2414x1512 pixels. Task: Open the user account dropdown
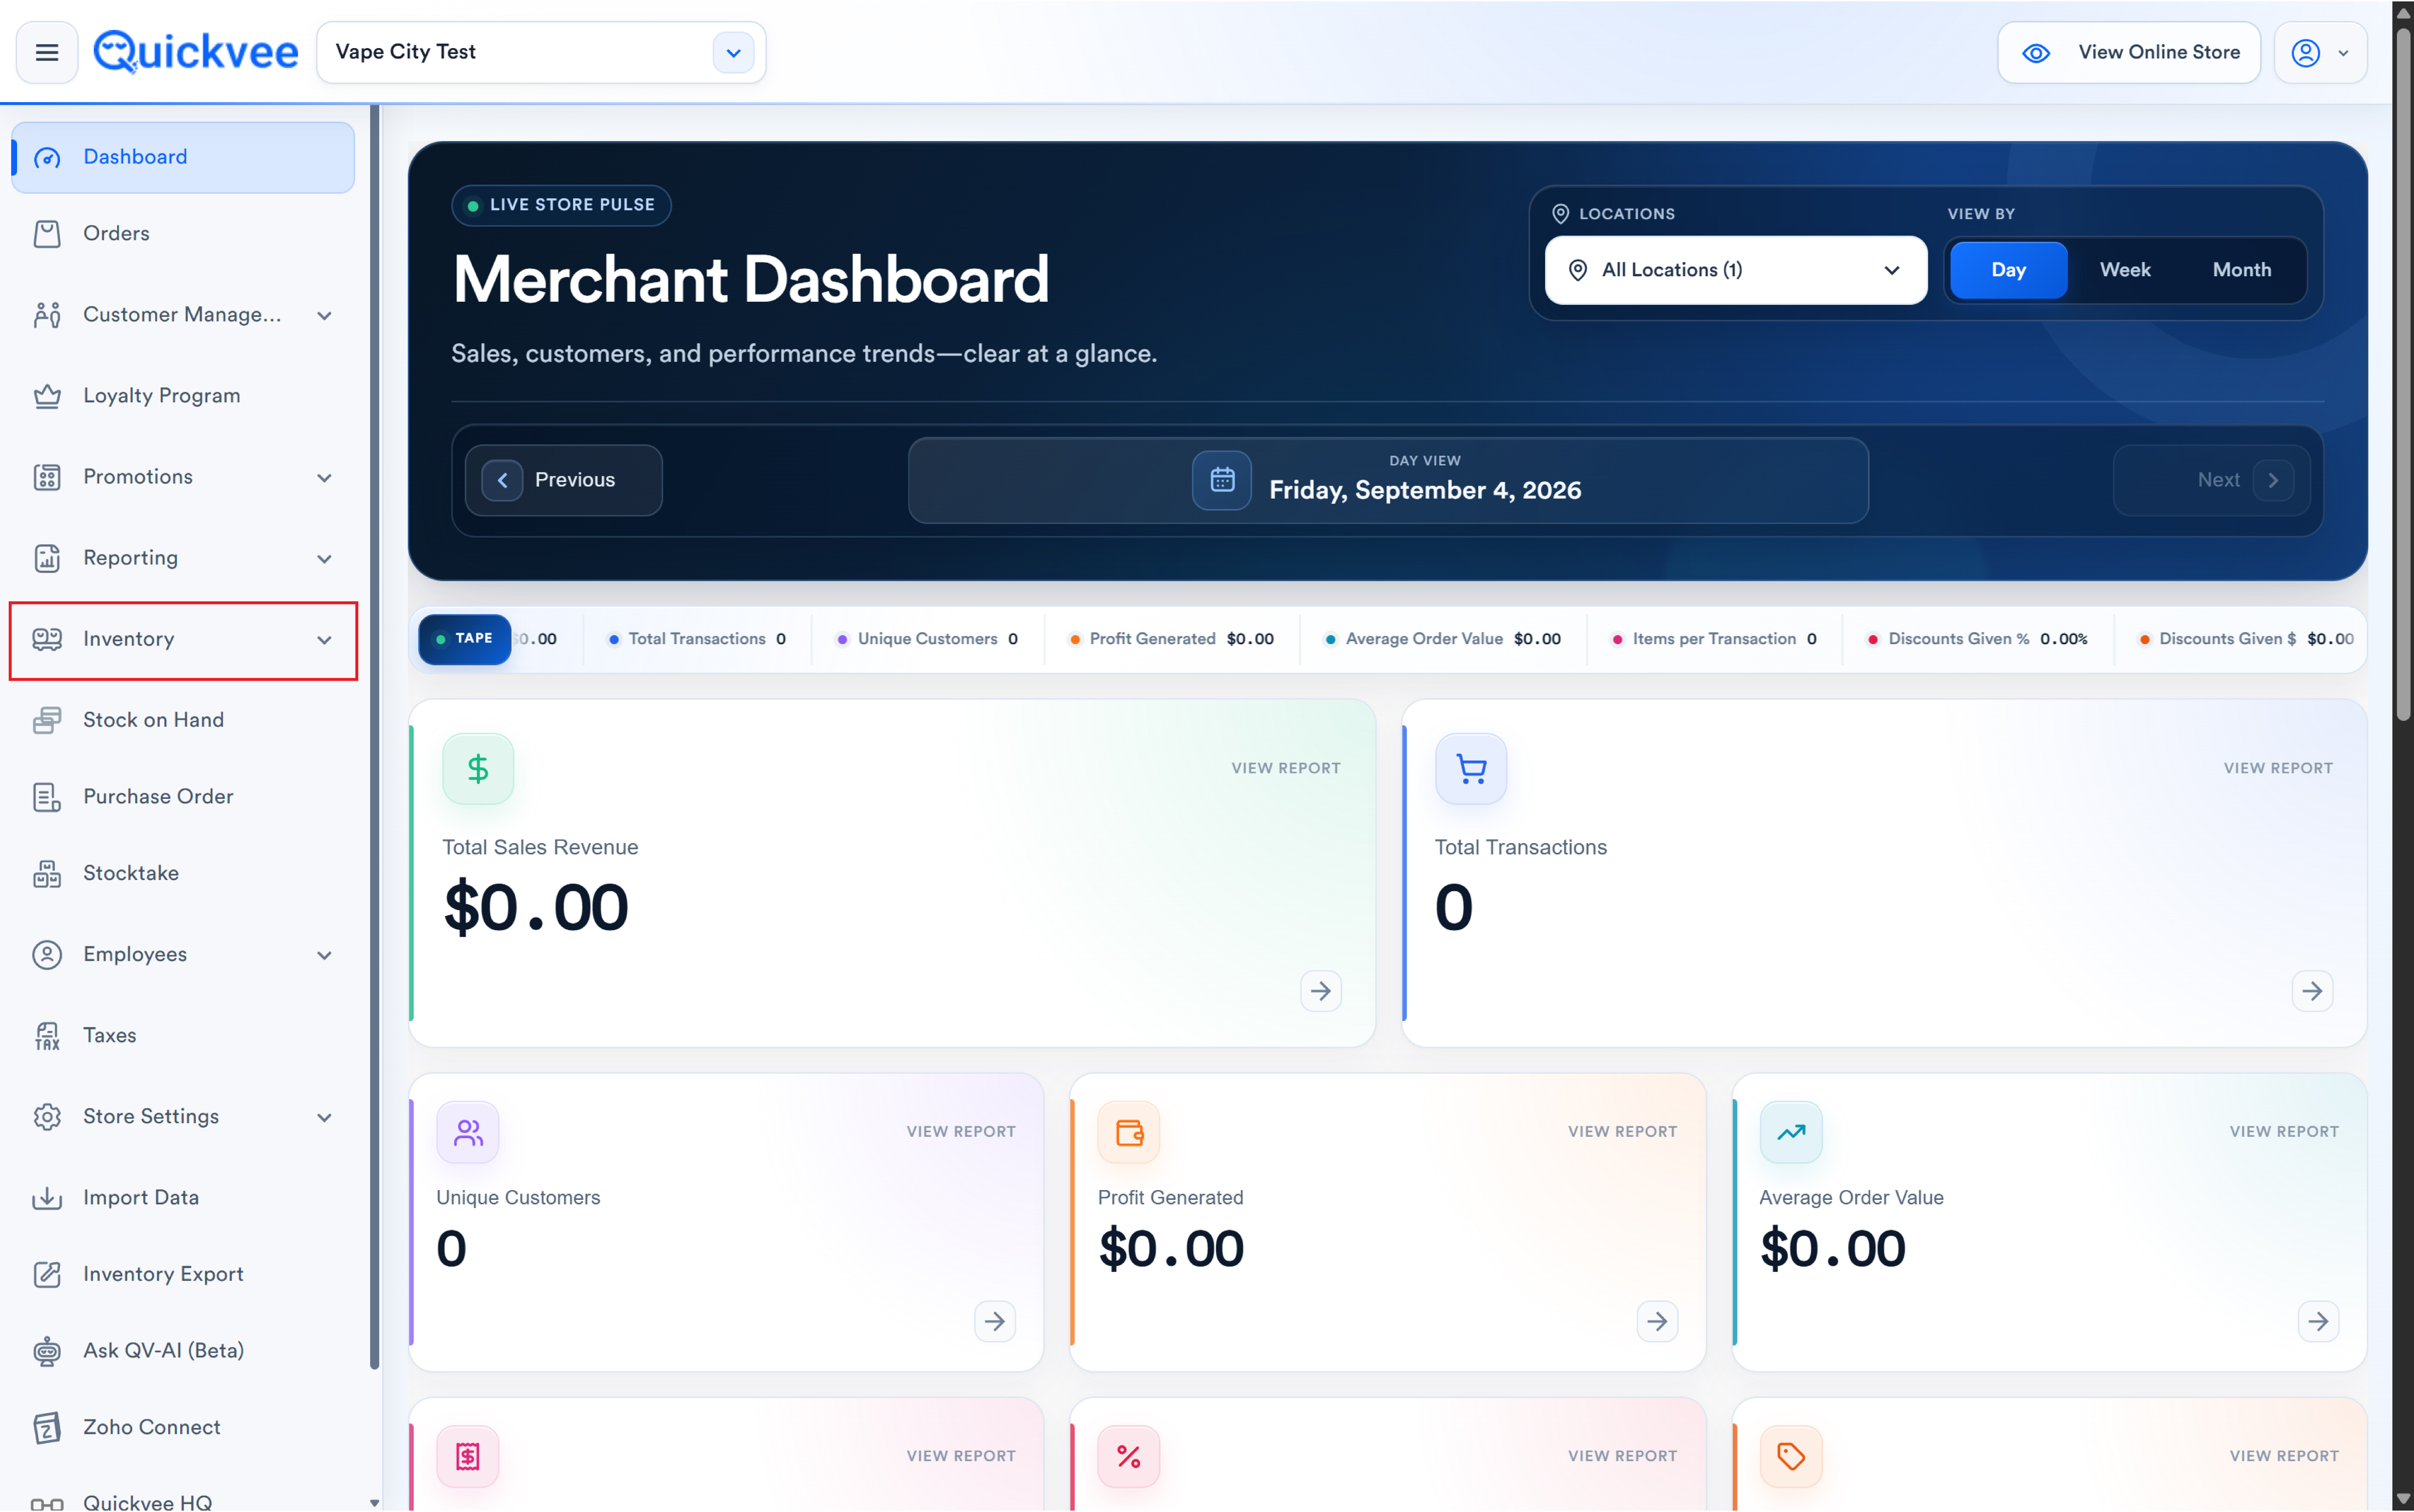(x=2321, y=52)
